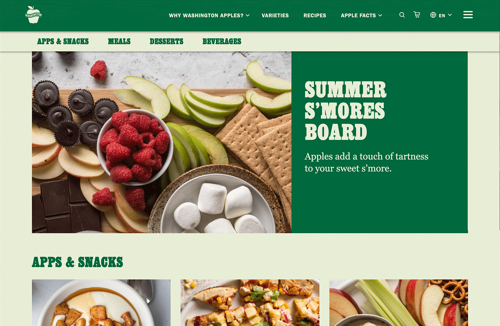Click the s'mores board hero photo

point(162,142)
